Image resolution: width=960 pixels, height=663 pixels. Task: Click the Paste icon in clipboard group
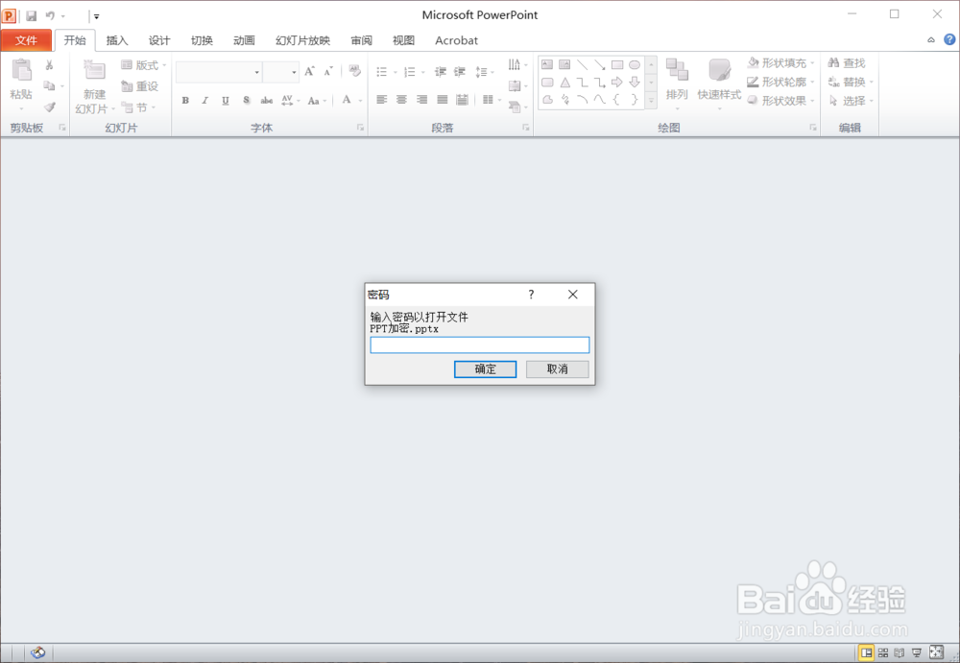21,70
